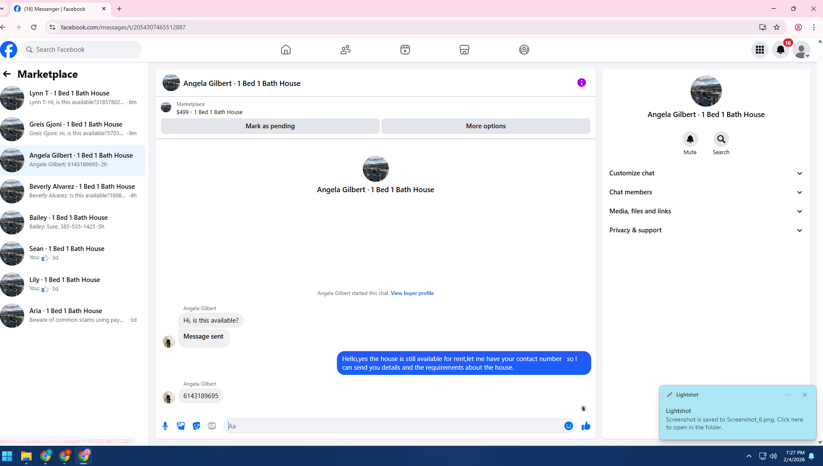Open the account profile avatar menu
This screenshot has width=823, height=466.
(x=801, y=50)
